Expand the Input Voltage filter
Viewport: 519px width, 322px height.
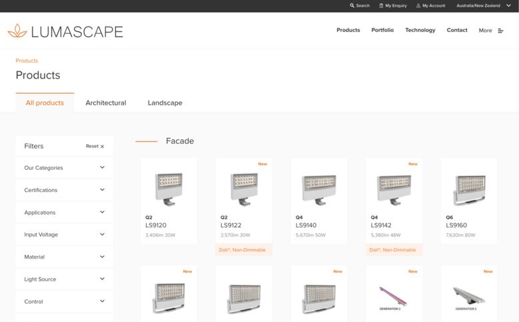pos(64,235)
